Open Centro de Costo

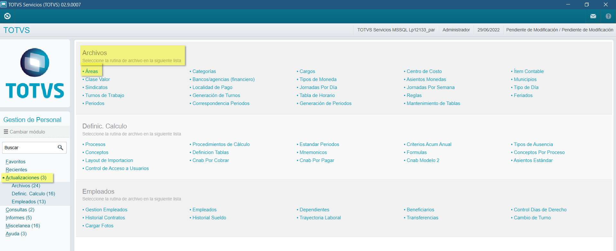click(x=424, y=71)
